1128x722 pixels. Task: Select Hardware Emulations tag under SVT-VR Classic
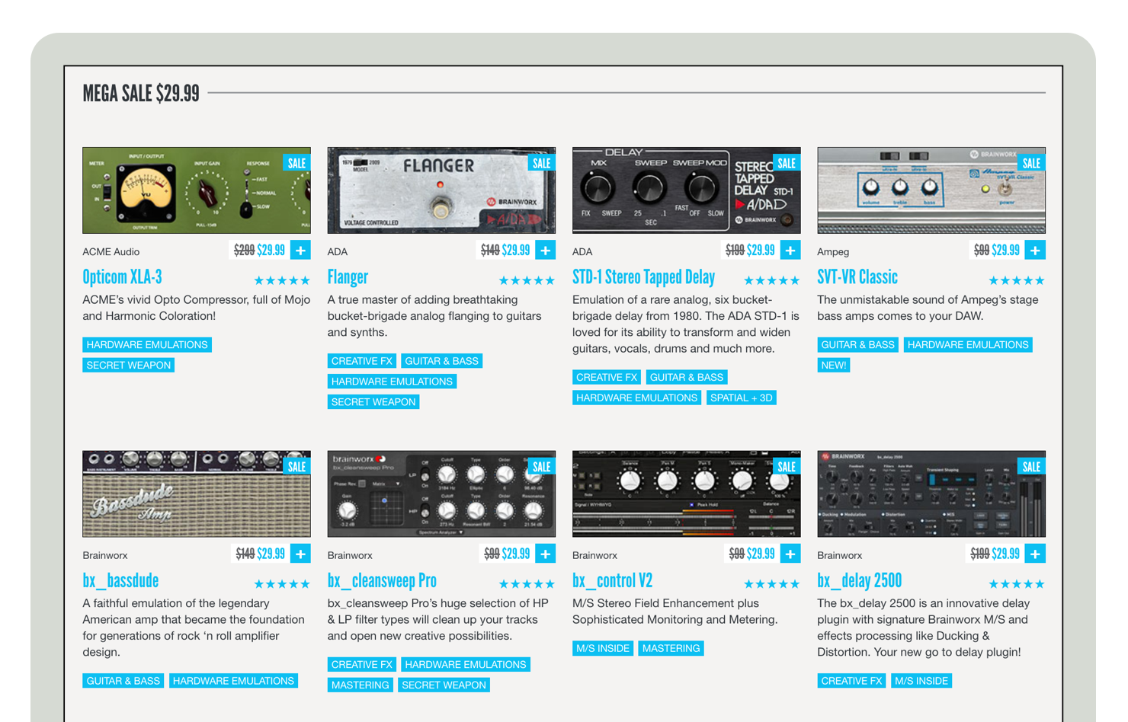click(968, 345)
